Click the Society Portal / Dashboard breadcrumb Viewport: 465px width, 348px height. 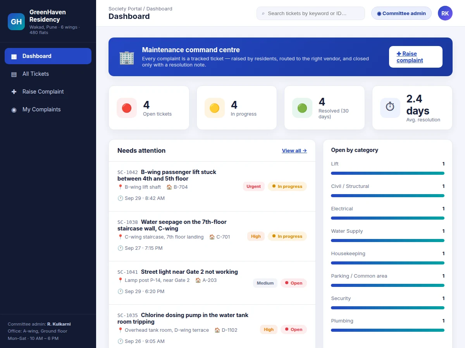[x=140, y=9]
